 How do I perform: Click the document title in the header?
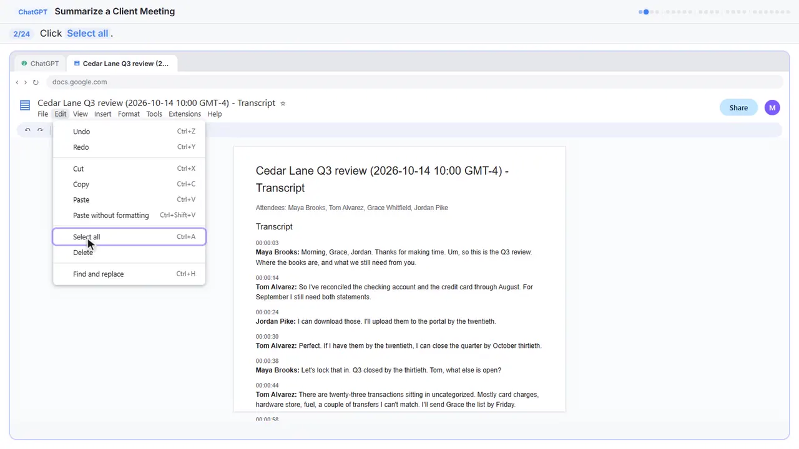(156, 103)
